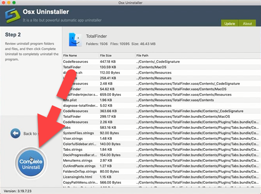The image size is (261, 194).
Task: Select the ColorfulSidebar.stri... row
Action: click(x=162, y=144)
